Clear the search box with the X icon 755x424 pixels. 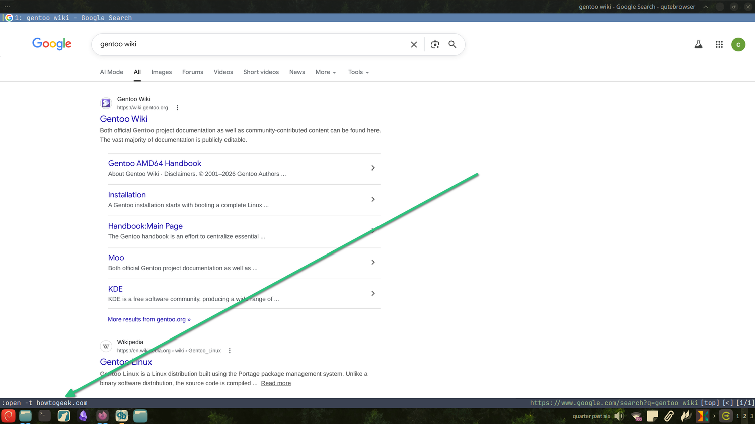[x=414, y=44]
